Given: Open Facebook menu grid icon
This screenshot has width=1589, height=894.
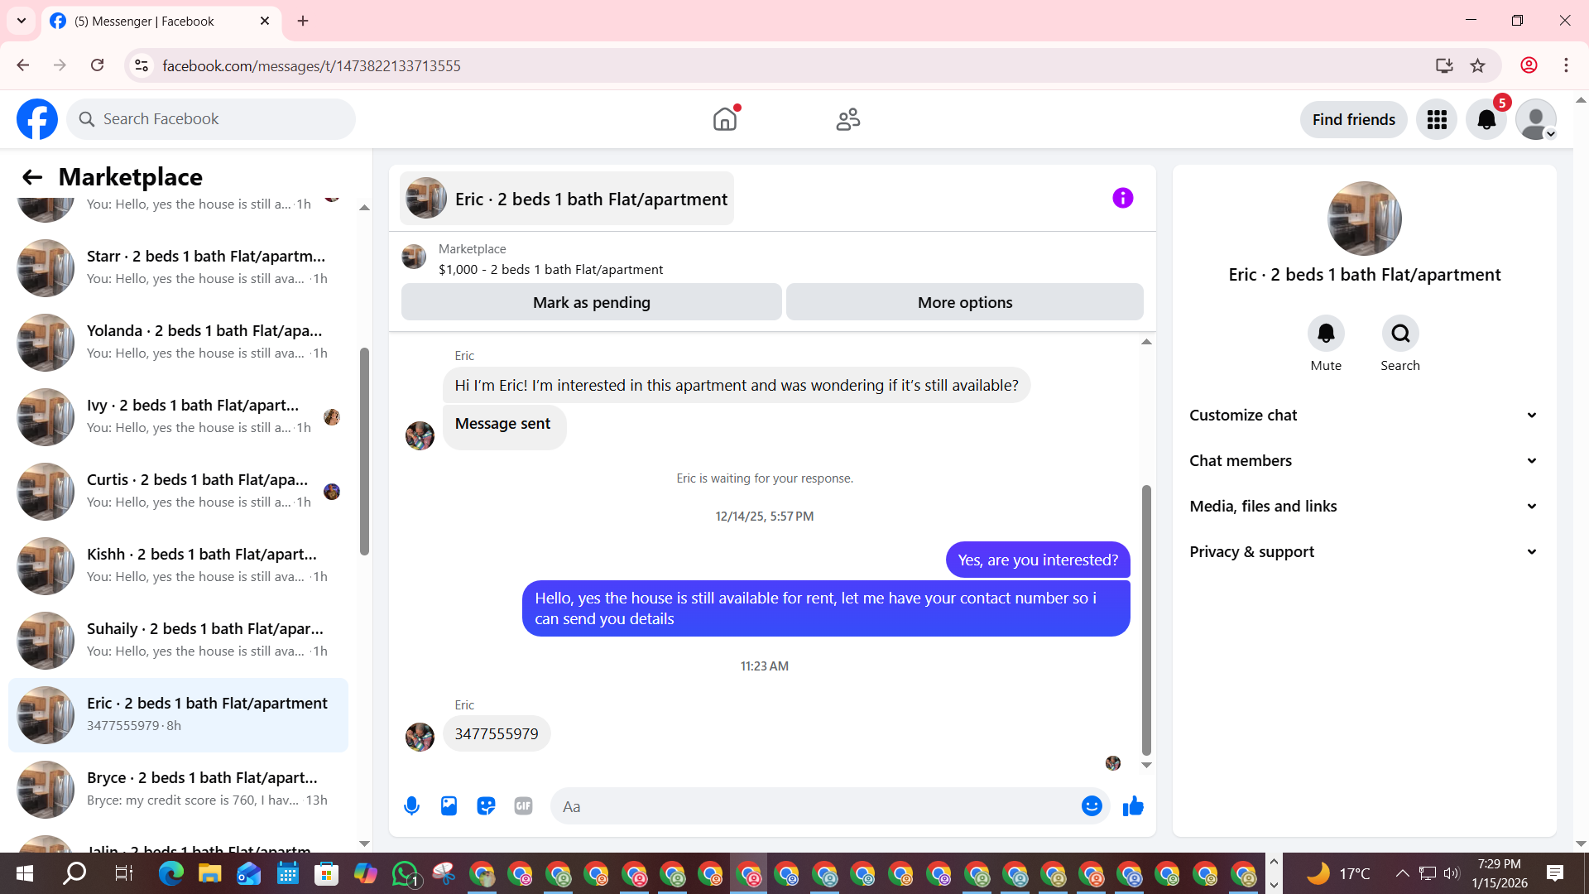Looking at the screenshot, I should 1437,120.
